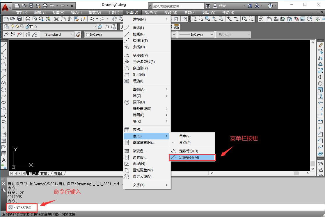
Task: Expand quick access toolbar overflow arrows
Action: pos(72,6)
